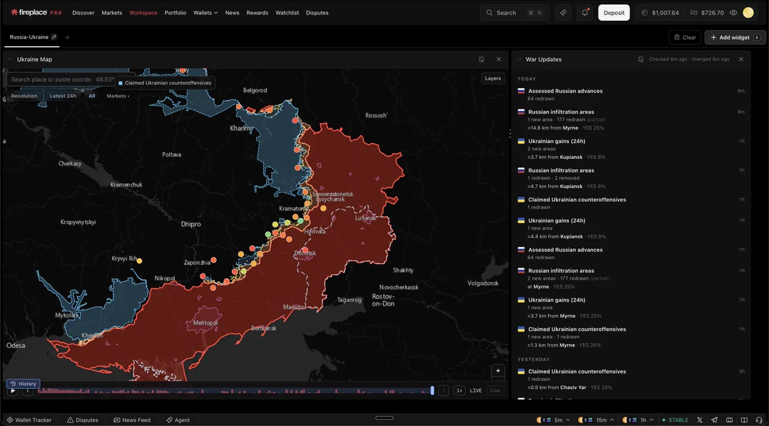Click the history timeline activity bar

coord(234,390)
